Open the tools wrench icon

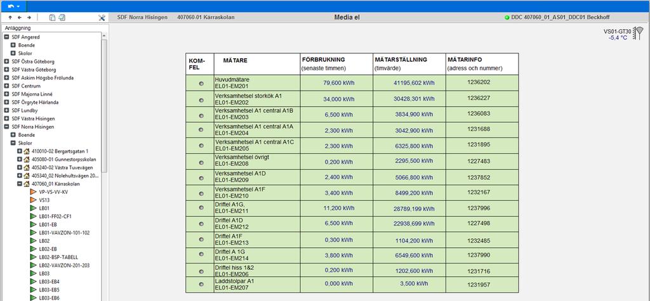tap(102, 17)
